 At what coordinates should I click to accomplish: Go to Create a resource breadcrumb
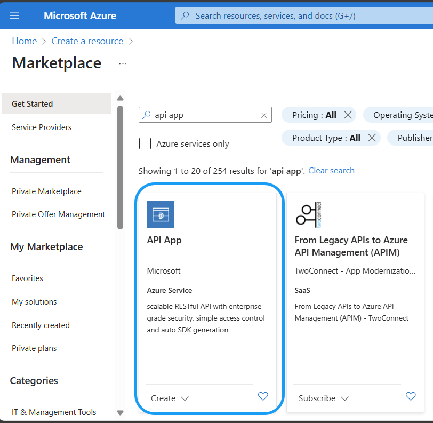tap(87, 41)
